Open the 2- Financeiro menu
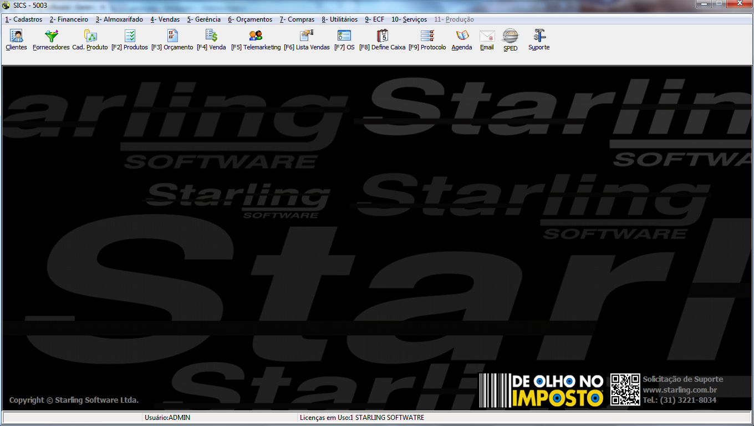Viewport: 754px width, 426px height. (x=69, y=19)
